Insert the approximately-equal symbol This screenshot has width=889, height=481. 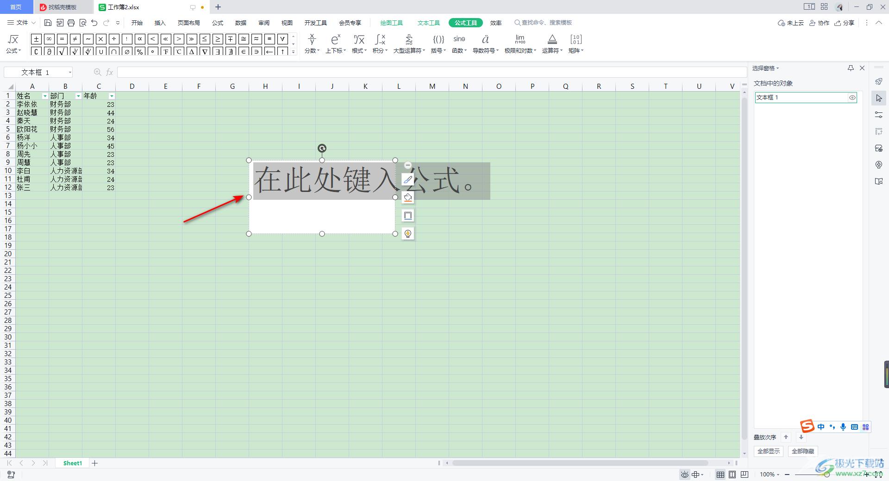pos(257,39)
